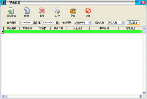Click the 驾驶员 column header

[43, 28]
